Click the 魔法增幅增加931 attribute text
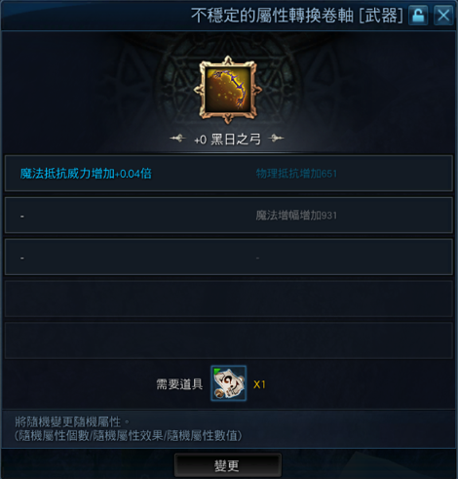The height and width of the screenshot is (479, 458). (296, 216)
